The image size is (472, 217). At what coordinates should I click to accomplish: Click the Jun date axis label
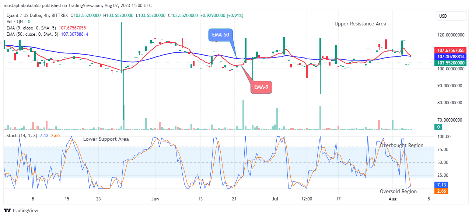[x=155, y=199]
